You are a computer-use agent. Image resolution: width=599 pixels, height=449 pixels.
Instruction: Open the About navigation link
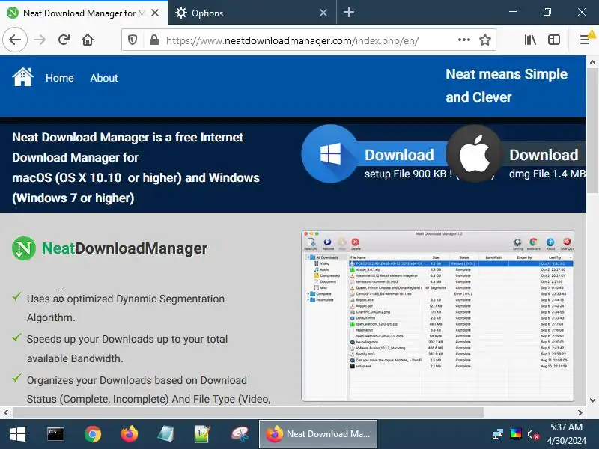coord(104,78)
